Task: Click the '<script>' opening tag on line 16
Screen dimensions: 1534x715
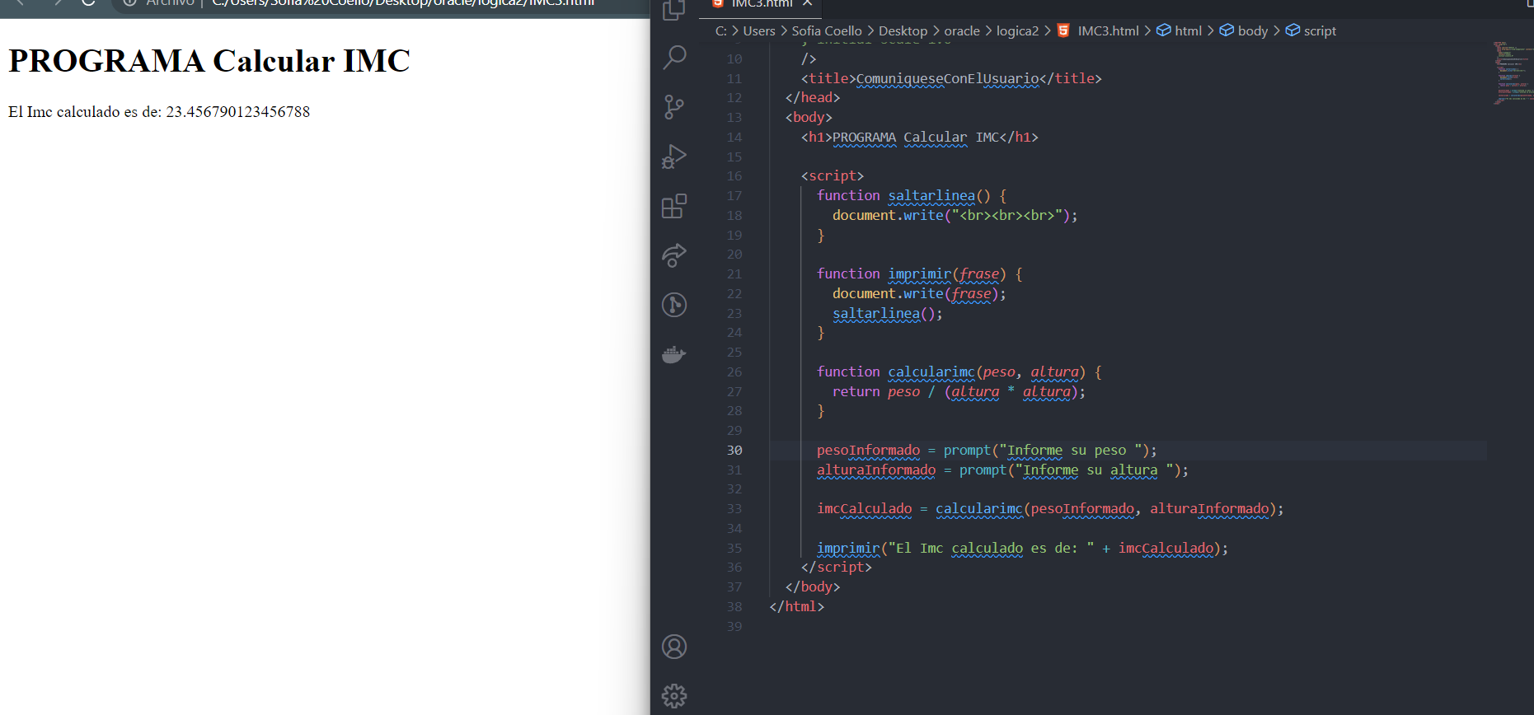Action: [833, 175]
